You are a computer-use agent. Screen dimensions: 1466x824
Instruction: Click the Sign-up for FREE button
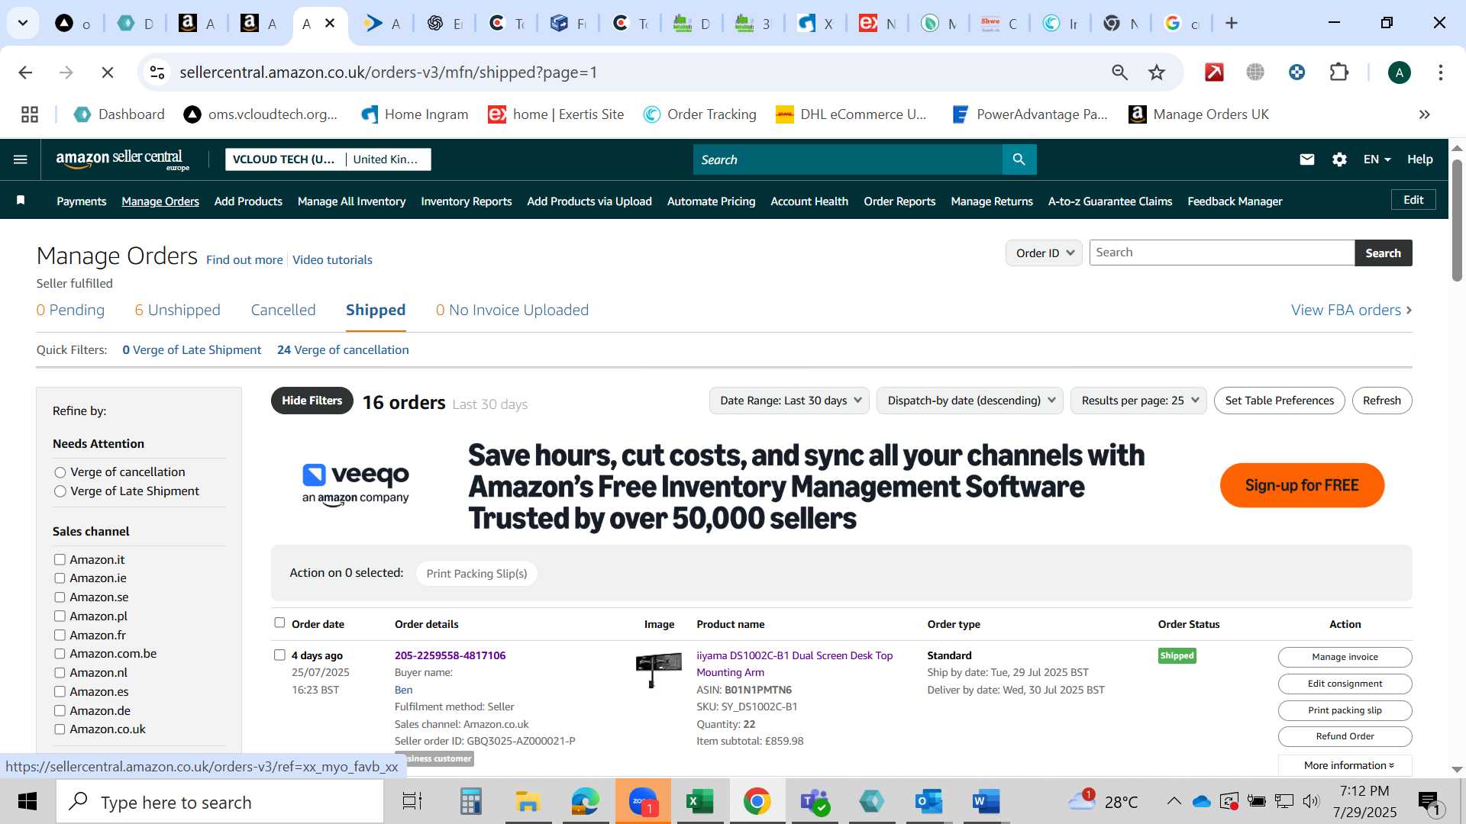coord(1301,485)
